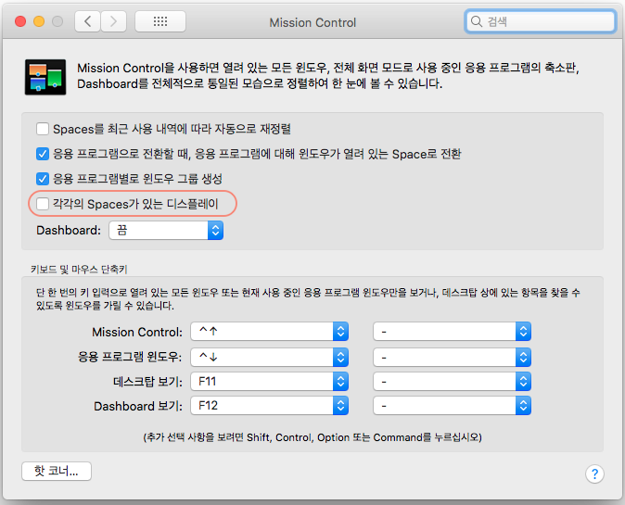Focus the 검색 search field

click(540, 21)
